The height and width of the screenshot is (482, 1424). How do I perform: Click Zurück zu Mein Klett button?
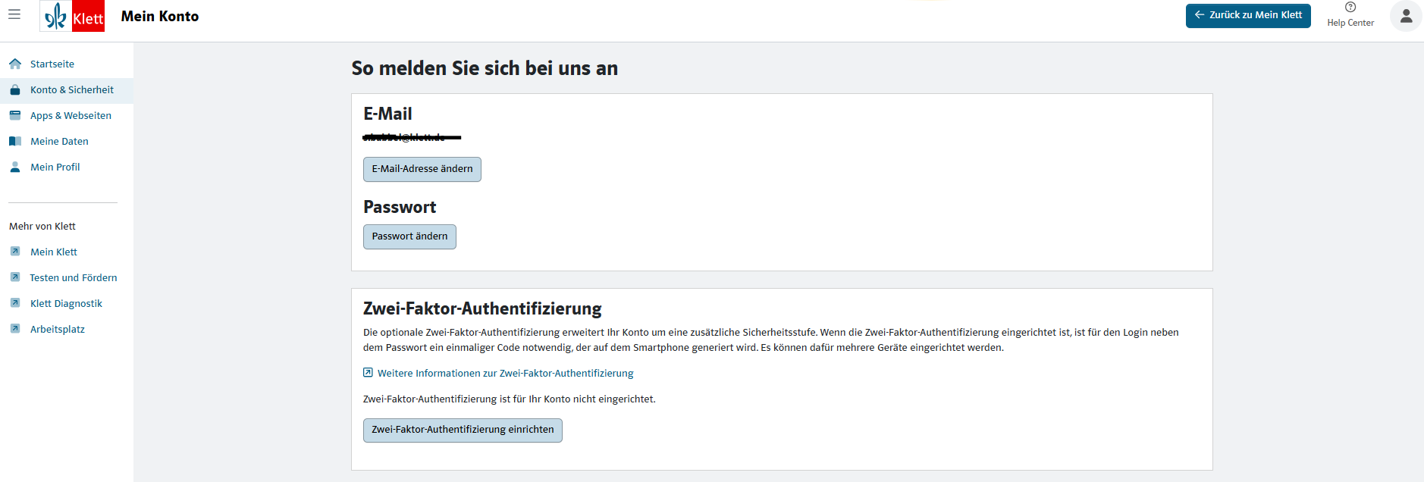click(x=1248, y=15)
